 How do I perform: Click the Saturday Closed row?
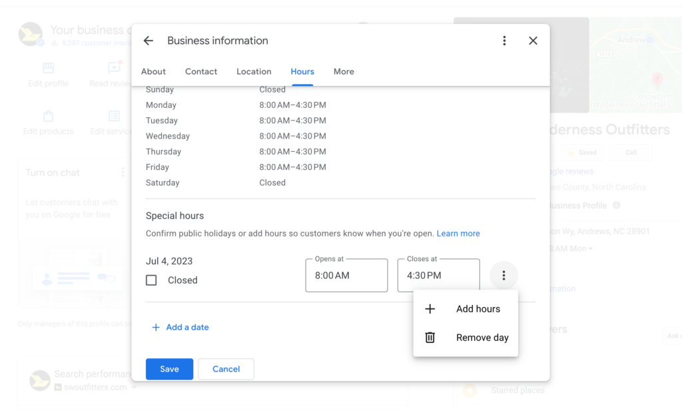coord(216,183)
